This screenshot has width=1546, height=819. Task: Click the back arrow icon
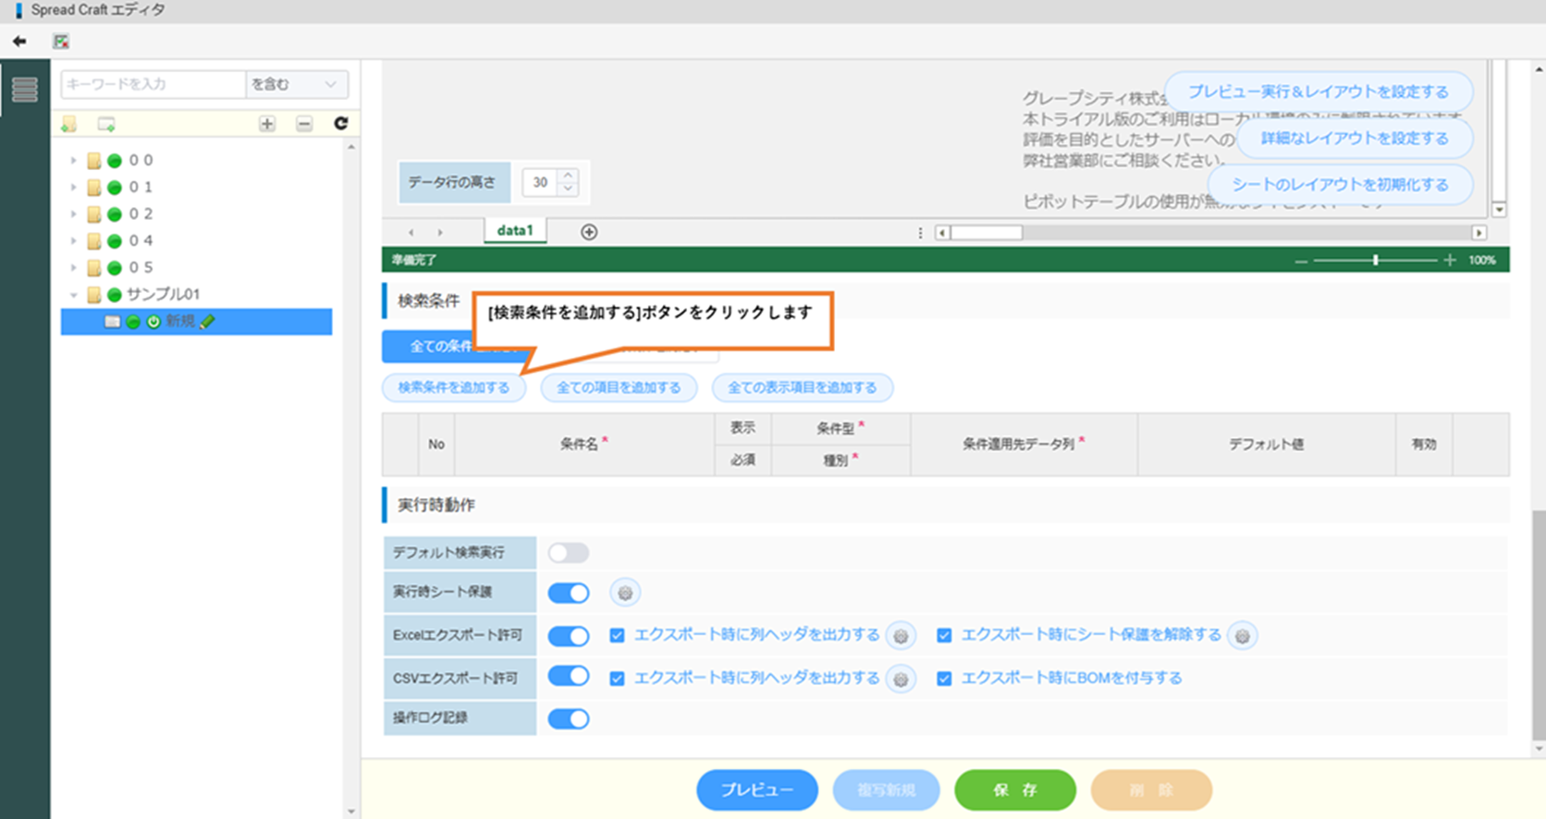[19, 42]
